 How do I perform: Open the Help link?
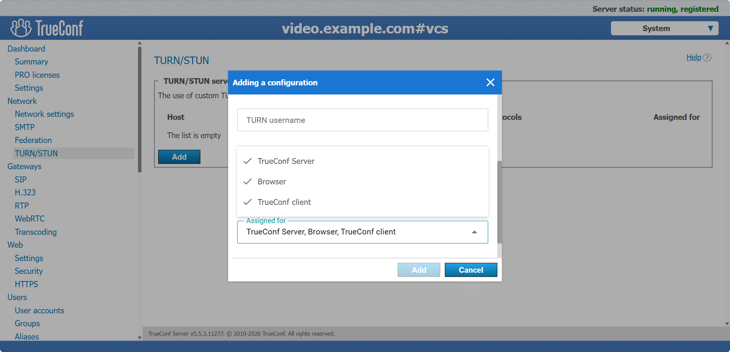693,58
